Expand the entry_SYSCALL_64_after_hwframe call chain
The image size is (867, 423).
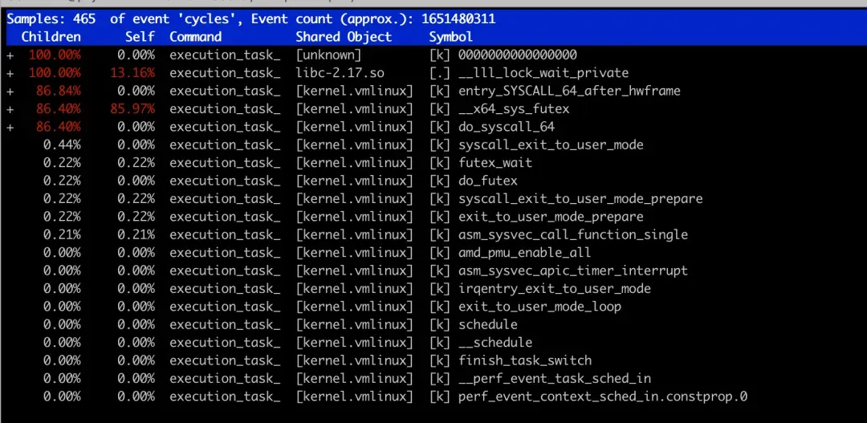(x=10, y=91)
